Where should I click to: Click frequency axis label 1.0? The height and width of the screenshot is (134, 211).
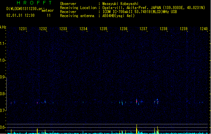(3, 60)
